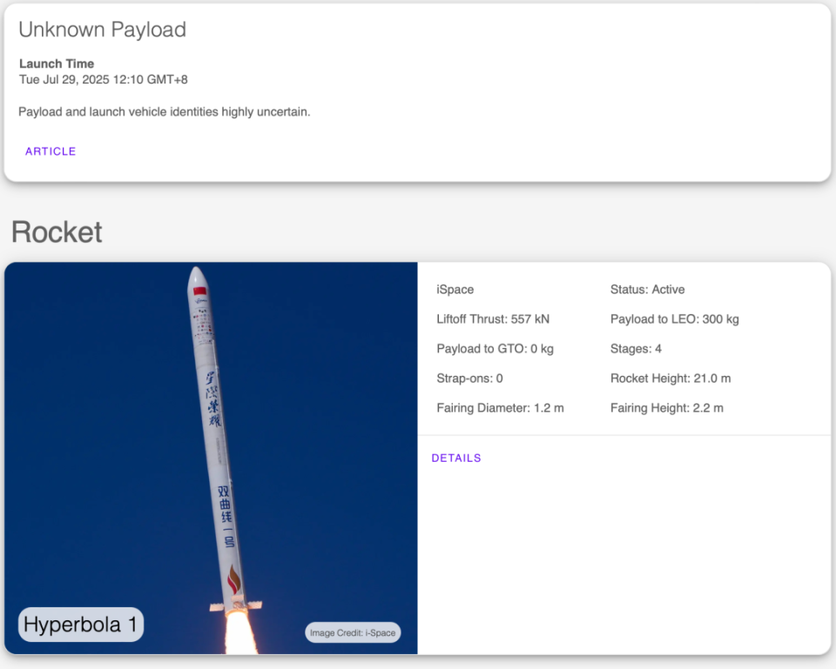Select Payload to LEO: 300 kg
Image resolution: width=836 pixels, height=669 pixels.
674,319
